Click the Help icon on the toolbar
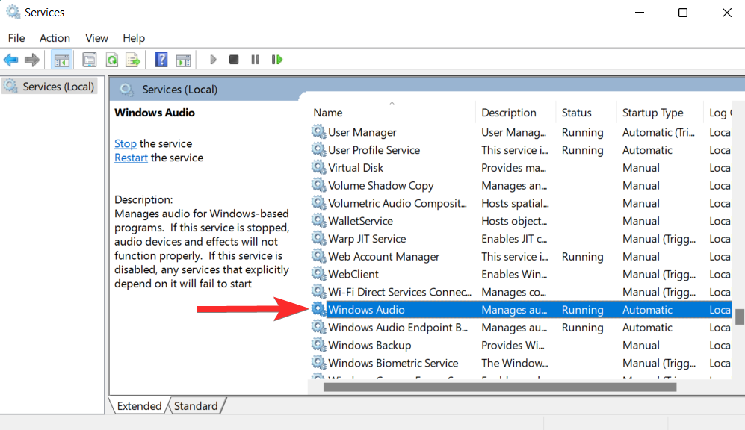 160,60
